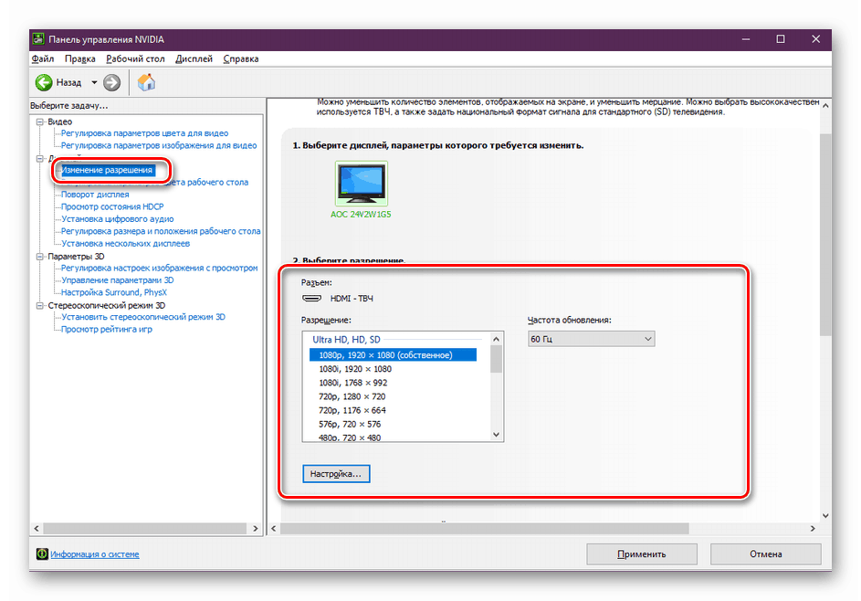The image size is (861, 601).
Task: Open Установить стереоскопический режим 3D
Action: tap(143, 317)
